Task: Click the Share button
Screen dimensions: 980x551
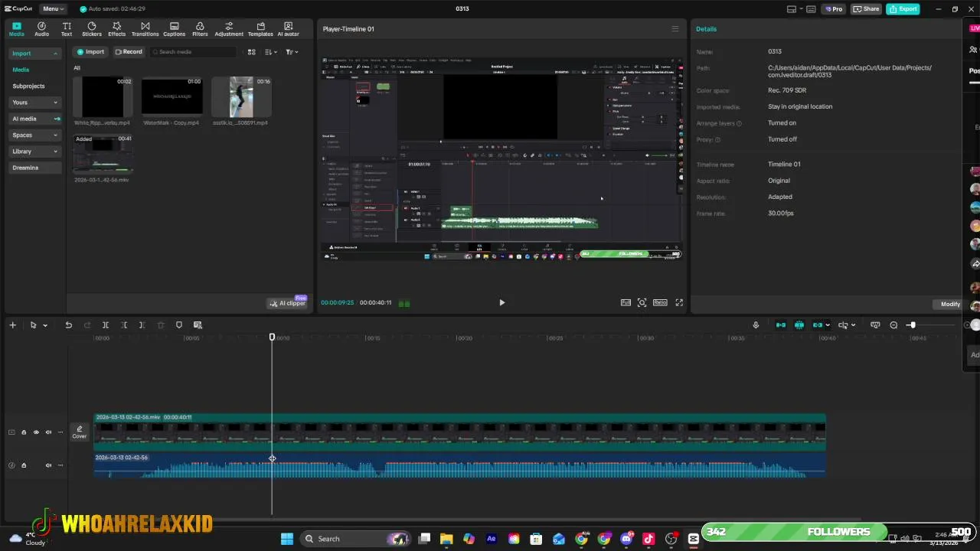Action: click(866, 9)
